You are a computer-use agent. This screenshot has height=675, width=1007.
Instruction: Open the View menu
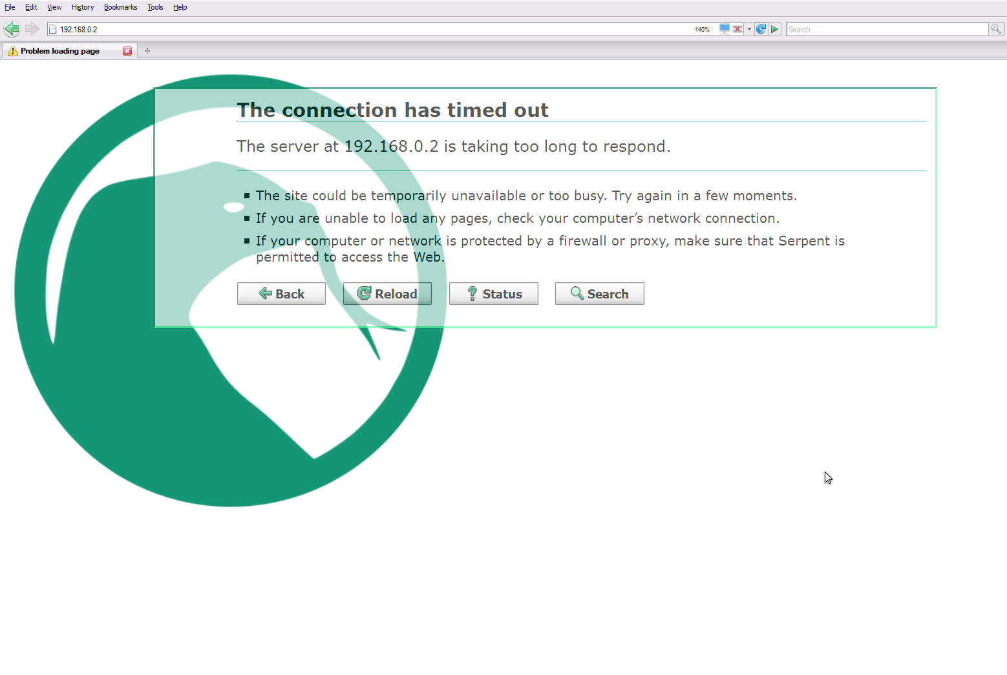coord(54,7)
